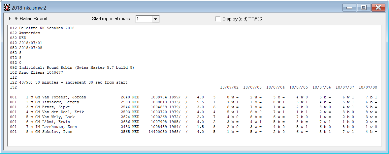Click player name Ernst, Sipke

56,107
